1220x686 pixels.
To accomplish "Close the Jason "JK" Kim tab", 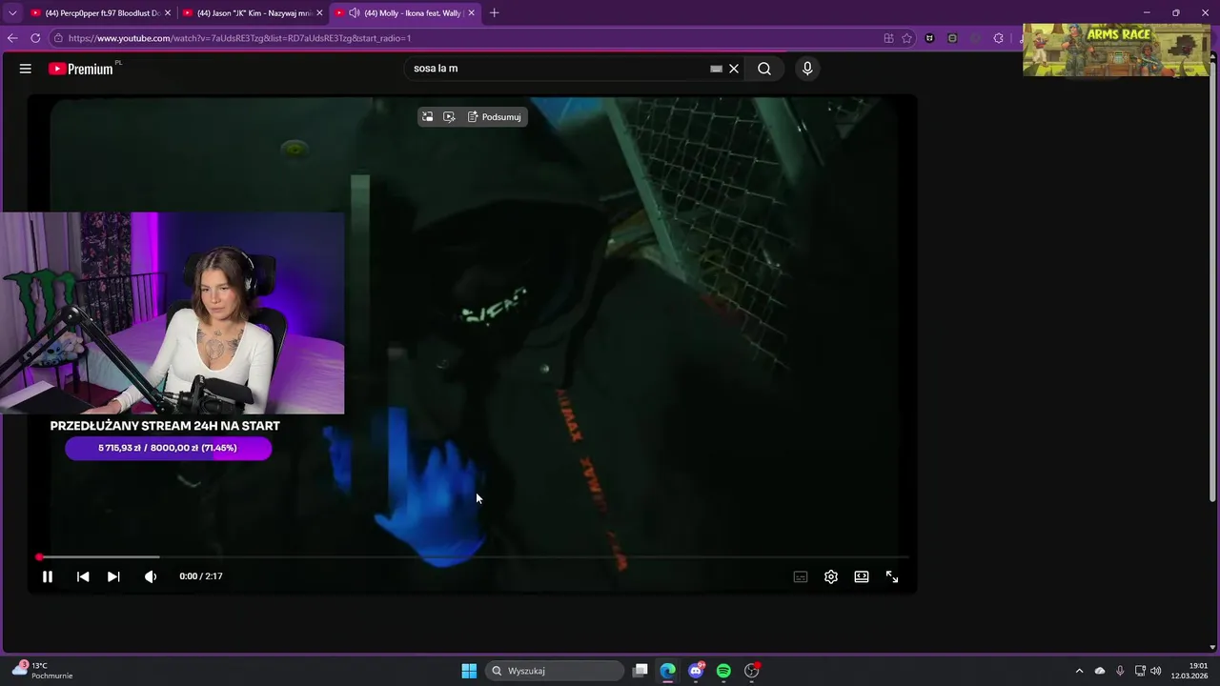I will [319, 13].
